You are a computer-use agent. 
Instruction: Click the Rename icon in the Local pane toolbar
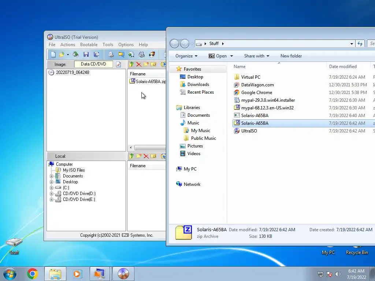click(x=153, y=156)
